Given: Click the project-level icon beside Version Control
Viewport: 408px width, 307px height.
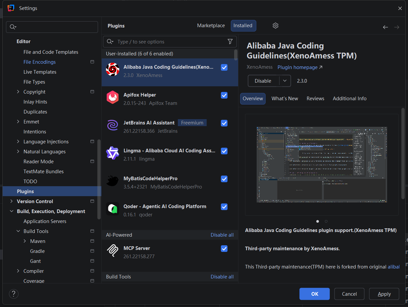Looking at the screenshot, I should (92, 201).
